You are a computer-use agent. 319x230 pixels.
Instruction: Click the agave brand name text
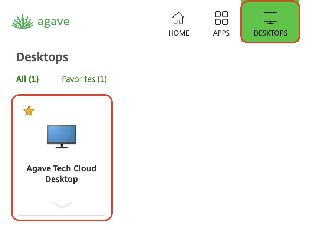coord(53,22)
